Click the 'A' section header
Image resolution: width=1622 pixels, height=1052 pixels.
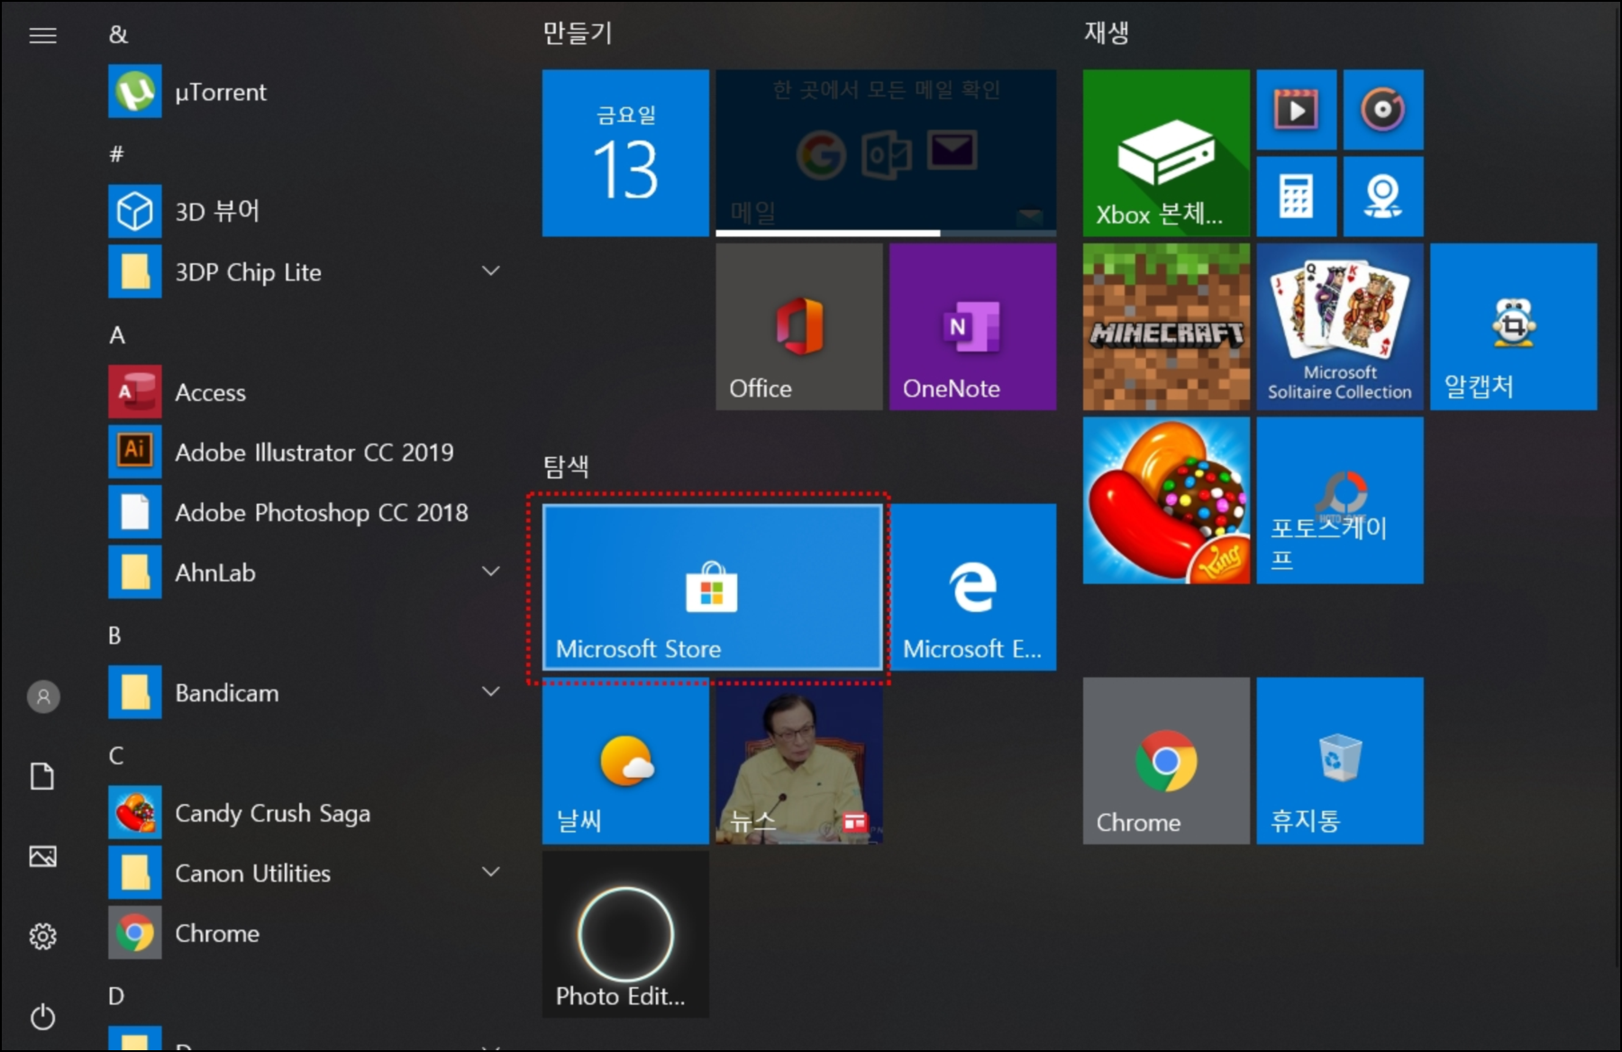pos(116,335)
